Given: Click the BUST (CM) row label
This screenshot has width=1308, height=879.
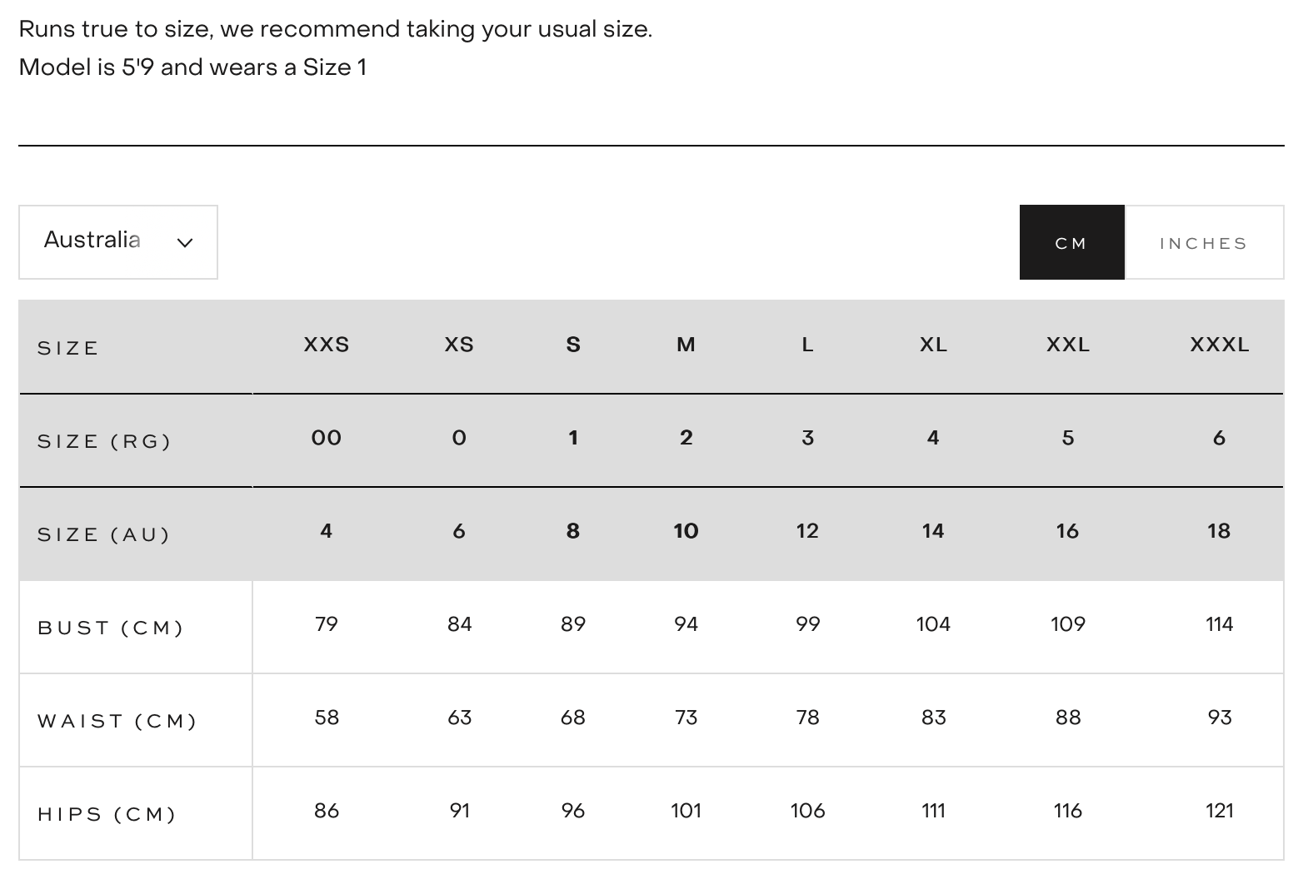Looking at the screenshot, I should [x=111, y=628].
